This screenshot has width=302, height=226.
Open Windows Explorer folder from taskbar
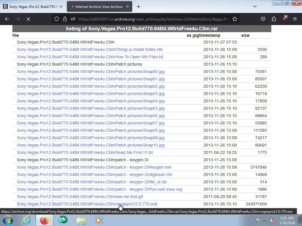(x=81, y=220)
